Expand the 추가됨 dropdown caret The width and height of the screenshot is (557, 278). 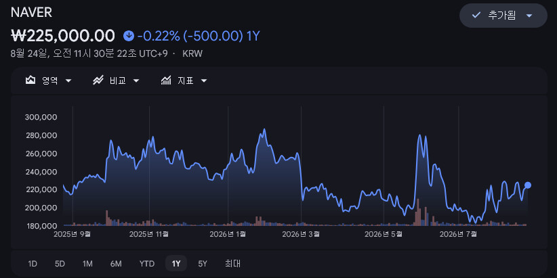point(529,16)
